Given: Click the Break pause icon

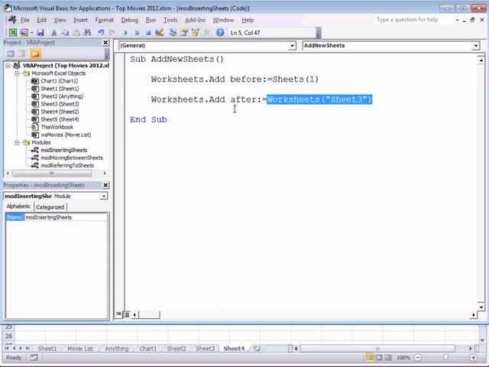Looking at the screenshot, I should (137, 32).
